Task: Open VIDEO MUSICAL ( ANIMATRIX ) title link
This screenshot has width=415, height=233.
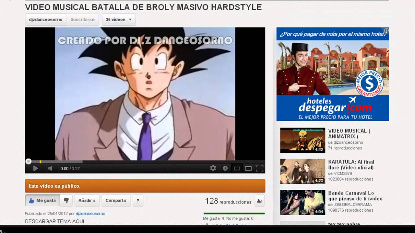Action: (x=349, y=134)
